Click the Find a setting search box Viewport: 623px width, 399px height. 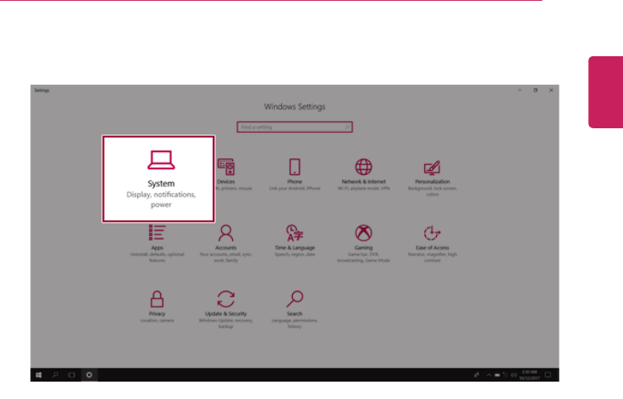[294, 127]
